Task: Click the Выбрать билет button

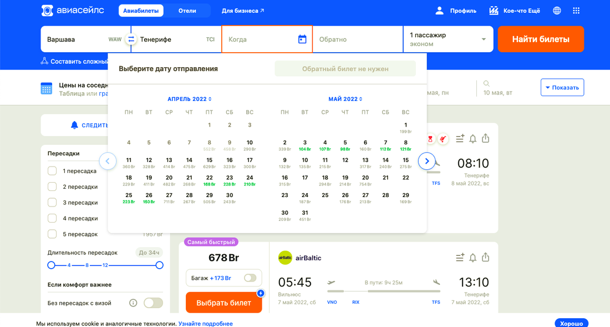Action: tap(223, 303)
